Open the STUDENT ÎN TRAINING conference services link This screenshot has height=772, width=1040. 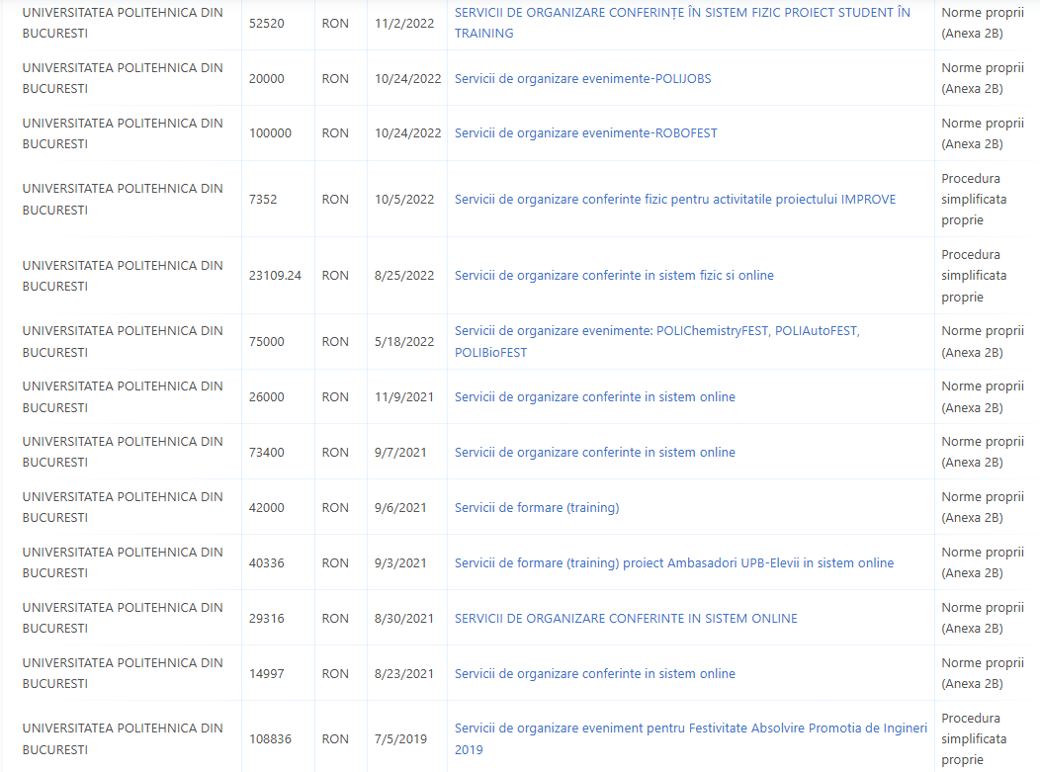[682, 23]
